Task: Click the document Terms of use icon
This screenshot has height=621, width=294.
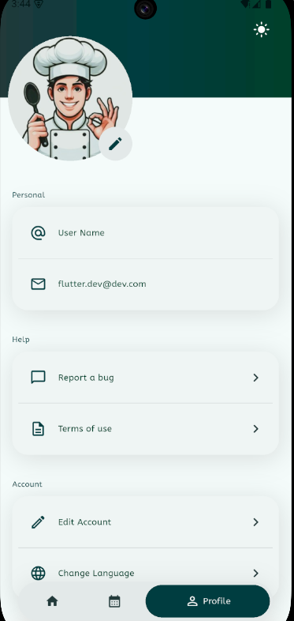Action: [x=39, y=428]
